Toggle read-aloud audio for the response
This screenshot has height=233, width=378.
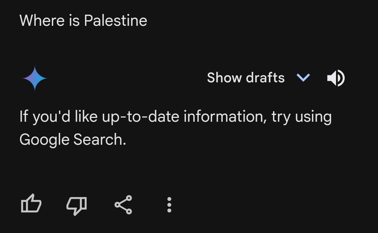pos(336,78)
